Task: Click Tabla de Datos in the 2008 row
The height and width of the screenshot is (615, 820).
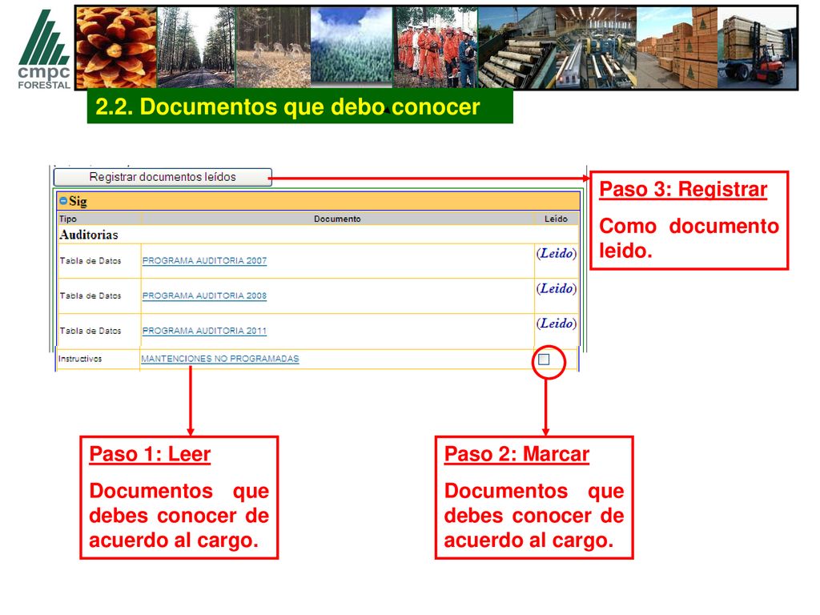Action: [90, 295]
